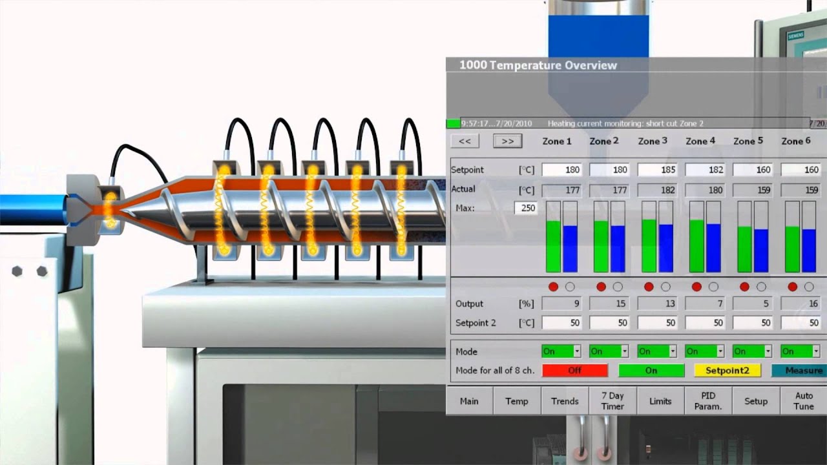Image resolution: width=827 pixels, height=465 pixels.
Task: Click Zone 1 Actual value 177
Action: pyautogui.click(x=561, y=190)
